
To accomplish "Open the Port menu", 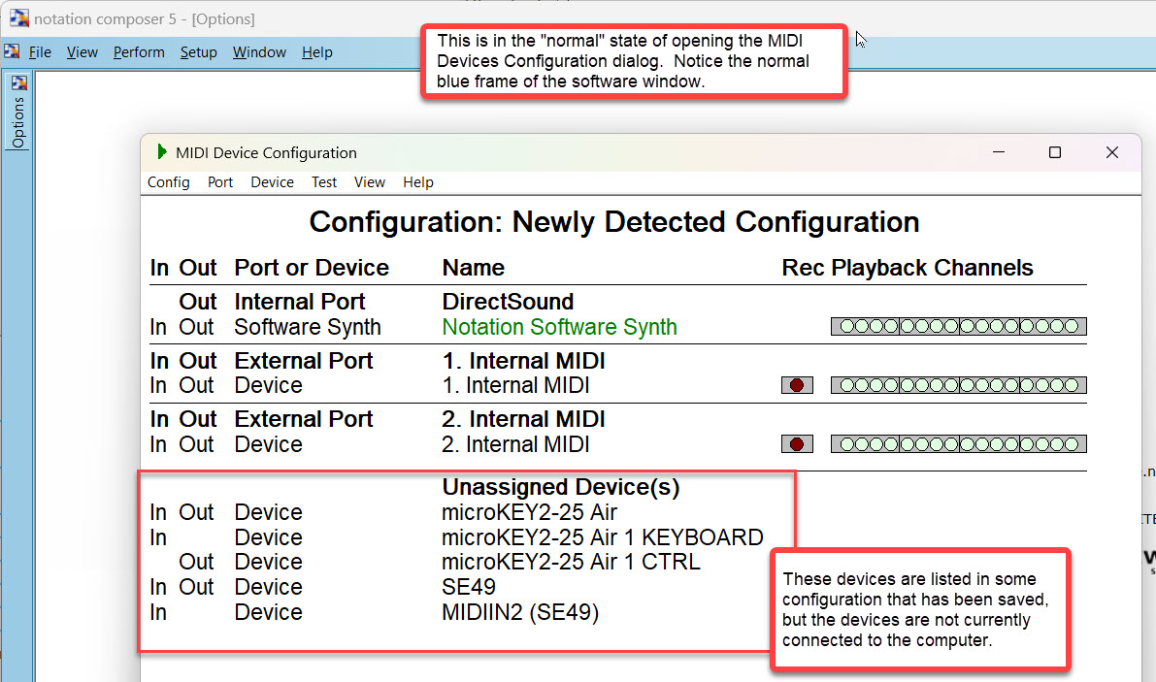I will pos(220,182).
